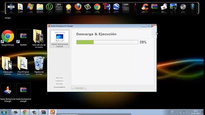Click the network signal icon in the tray
The width and height of the screenshot is (205, 115).
tap(180, 112)
